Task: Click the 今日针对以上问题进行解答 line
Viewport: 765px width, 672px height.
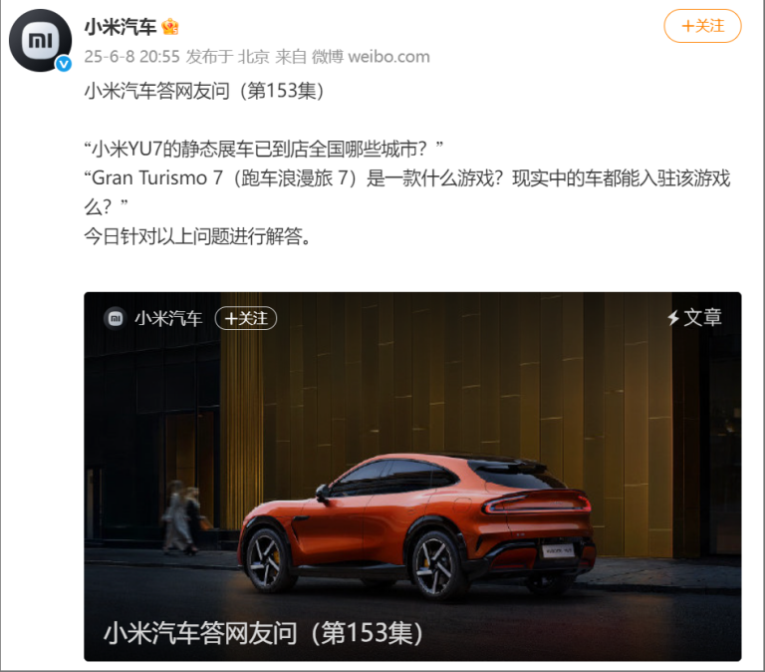Action: point(197,236)
